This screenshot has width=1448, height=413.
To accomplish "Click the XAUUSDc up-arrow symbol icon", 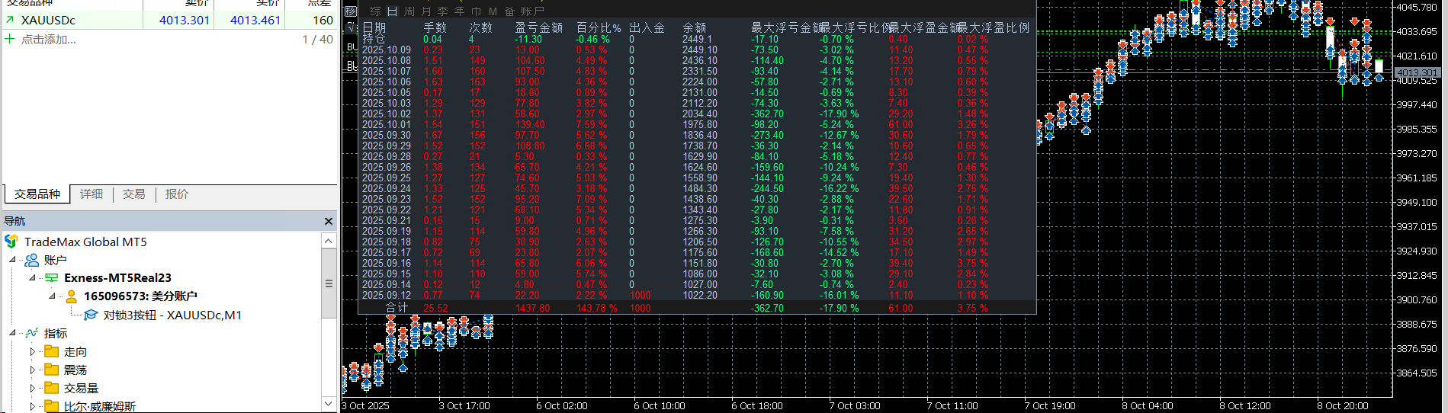I will [10, 20].
